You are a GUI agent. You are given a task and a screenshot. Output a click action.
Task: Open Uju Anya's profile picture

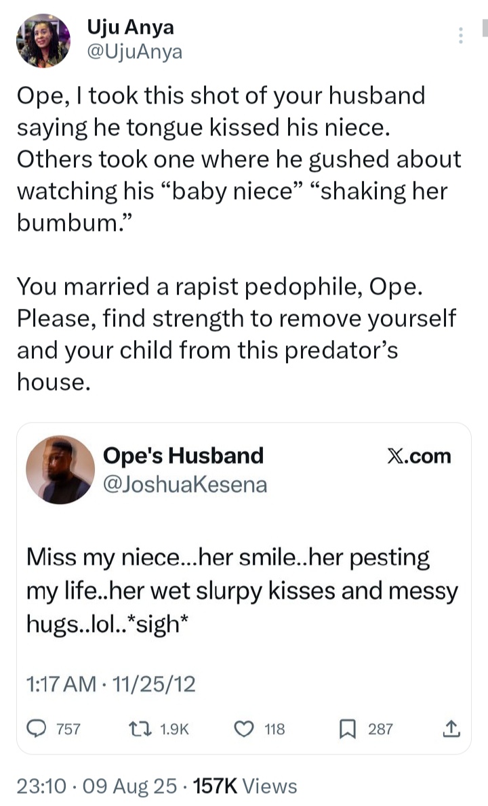[43, 40]
